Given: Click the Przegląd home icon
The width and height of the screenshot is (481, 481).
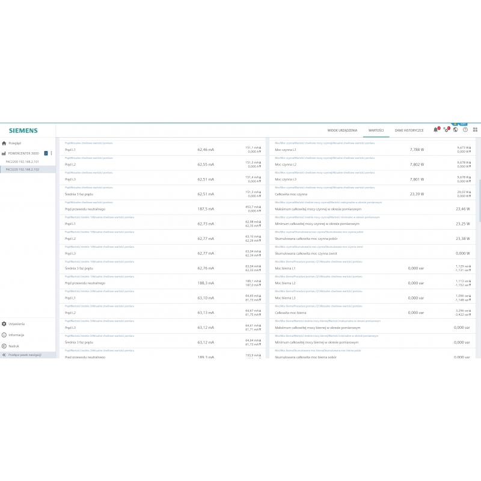Looking at the screenshot, I should click(x=4, y=144).
